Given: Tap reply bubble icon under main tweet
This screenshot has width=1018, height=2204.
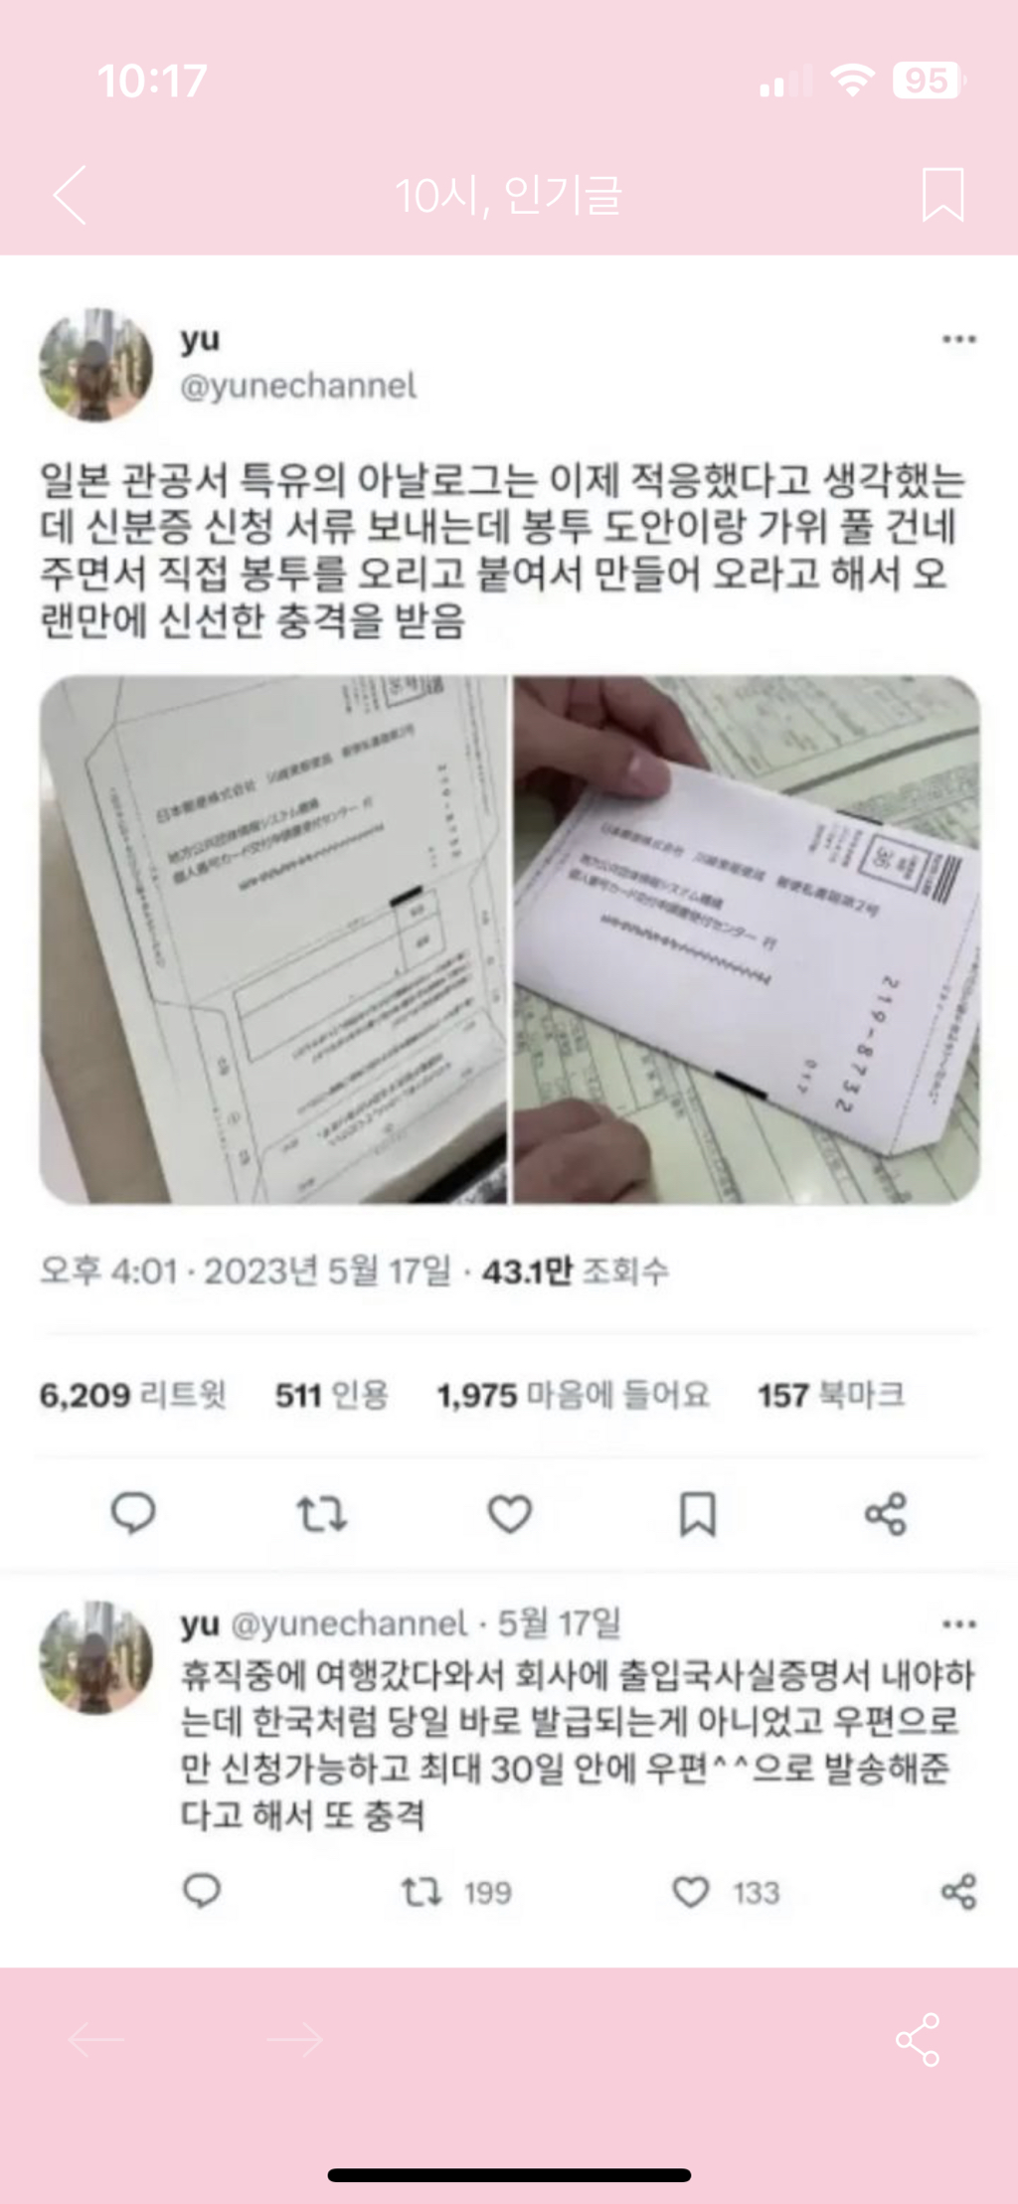Looking at the screenshot, I should point(132,1514).
